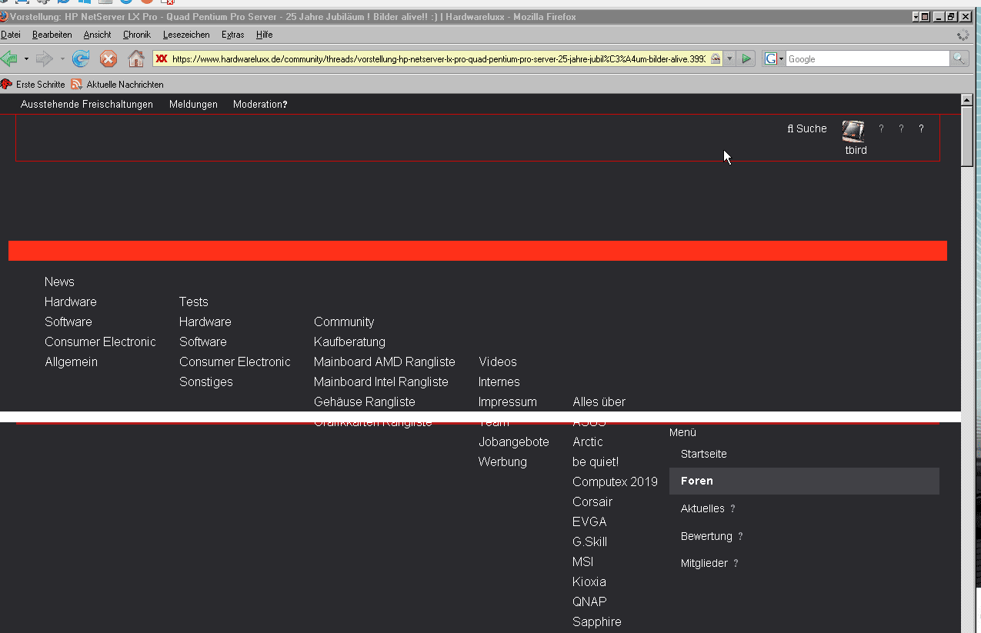Open the Ansicht menu

(x=98, y=35)
